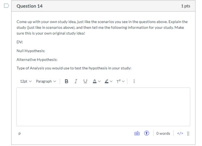
Task: Open the Paragraph block format dropdown
Action: (x=46, y=81)
